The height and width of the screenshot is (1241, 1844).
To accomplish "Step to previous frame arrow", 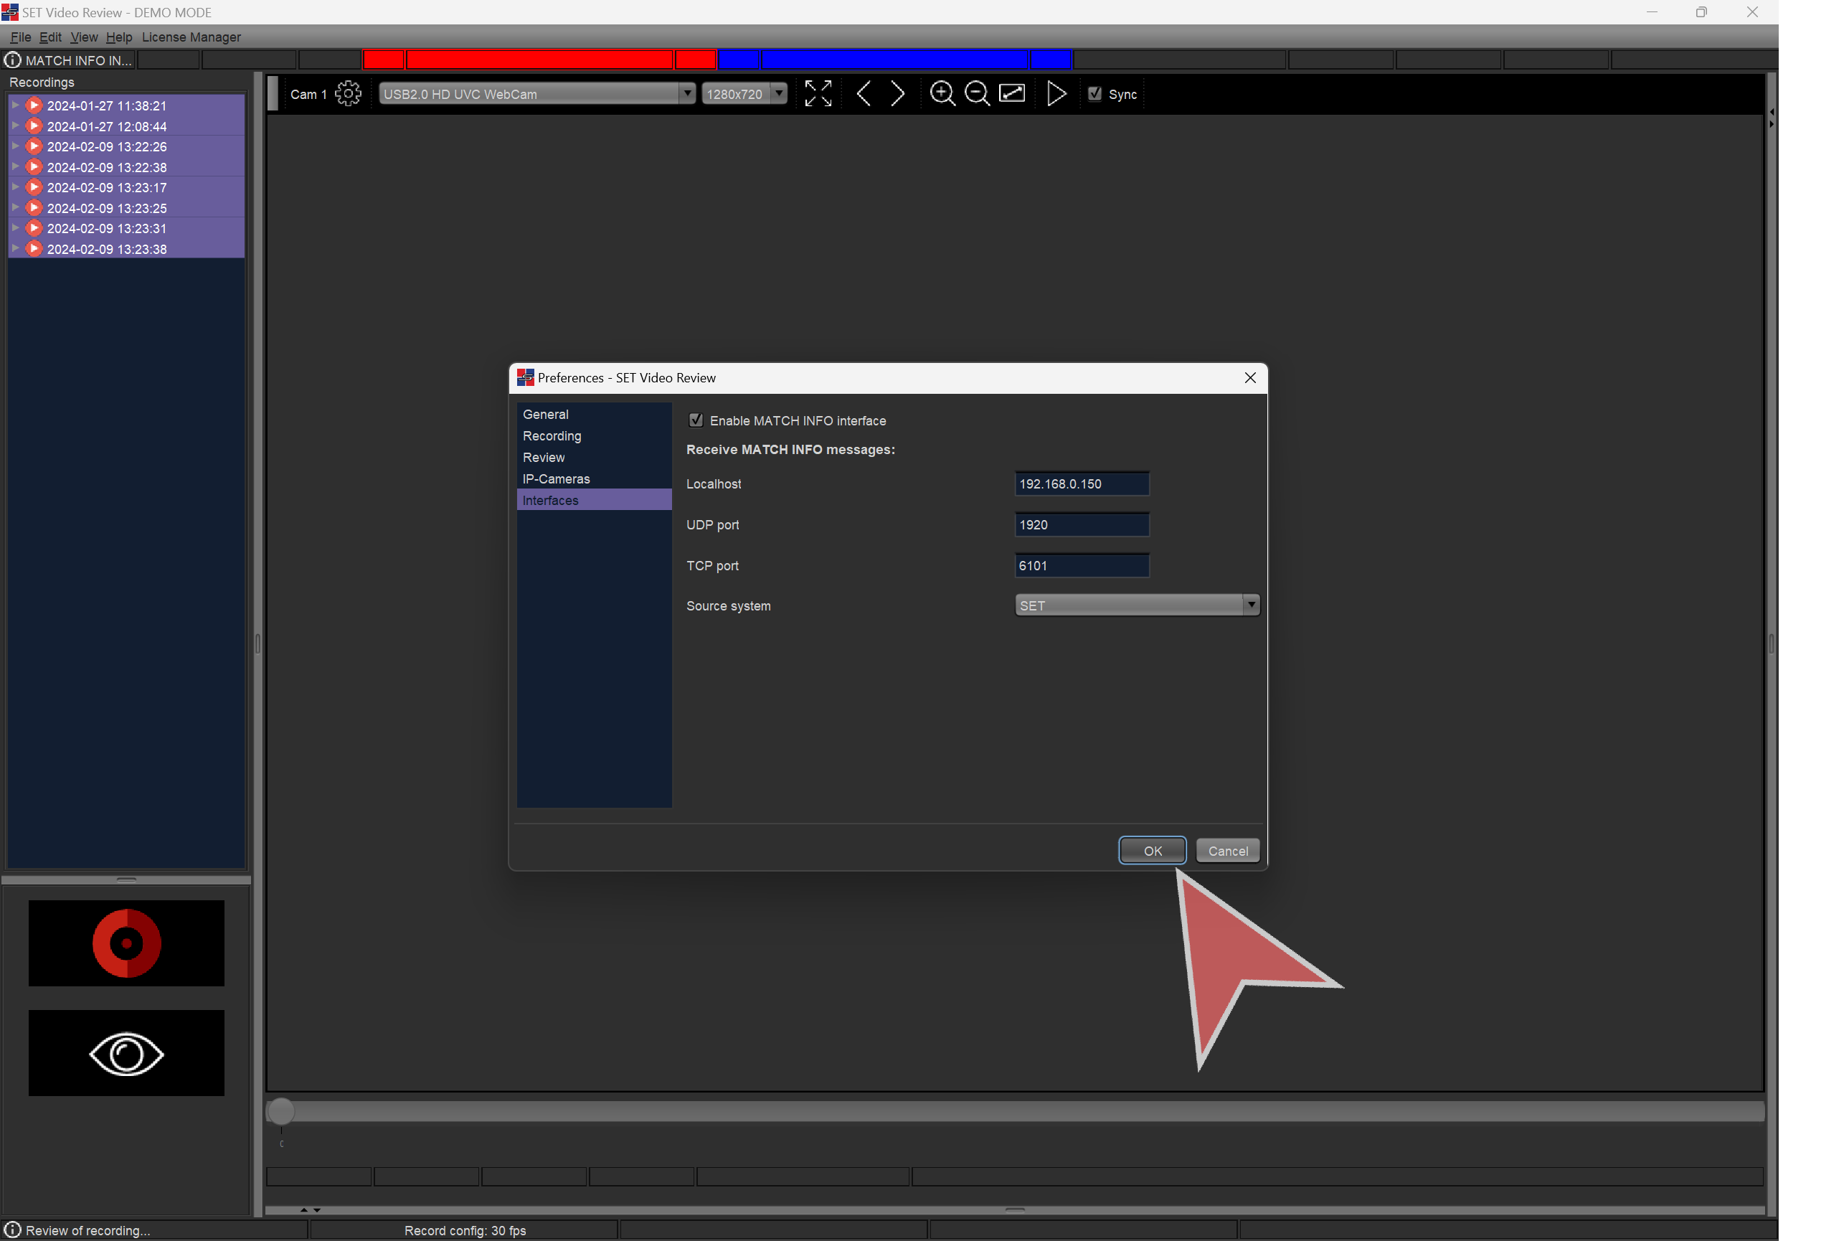I will tap(864, 93).
